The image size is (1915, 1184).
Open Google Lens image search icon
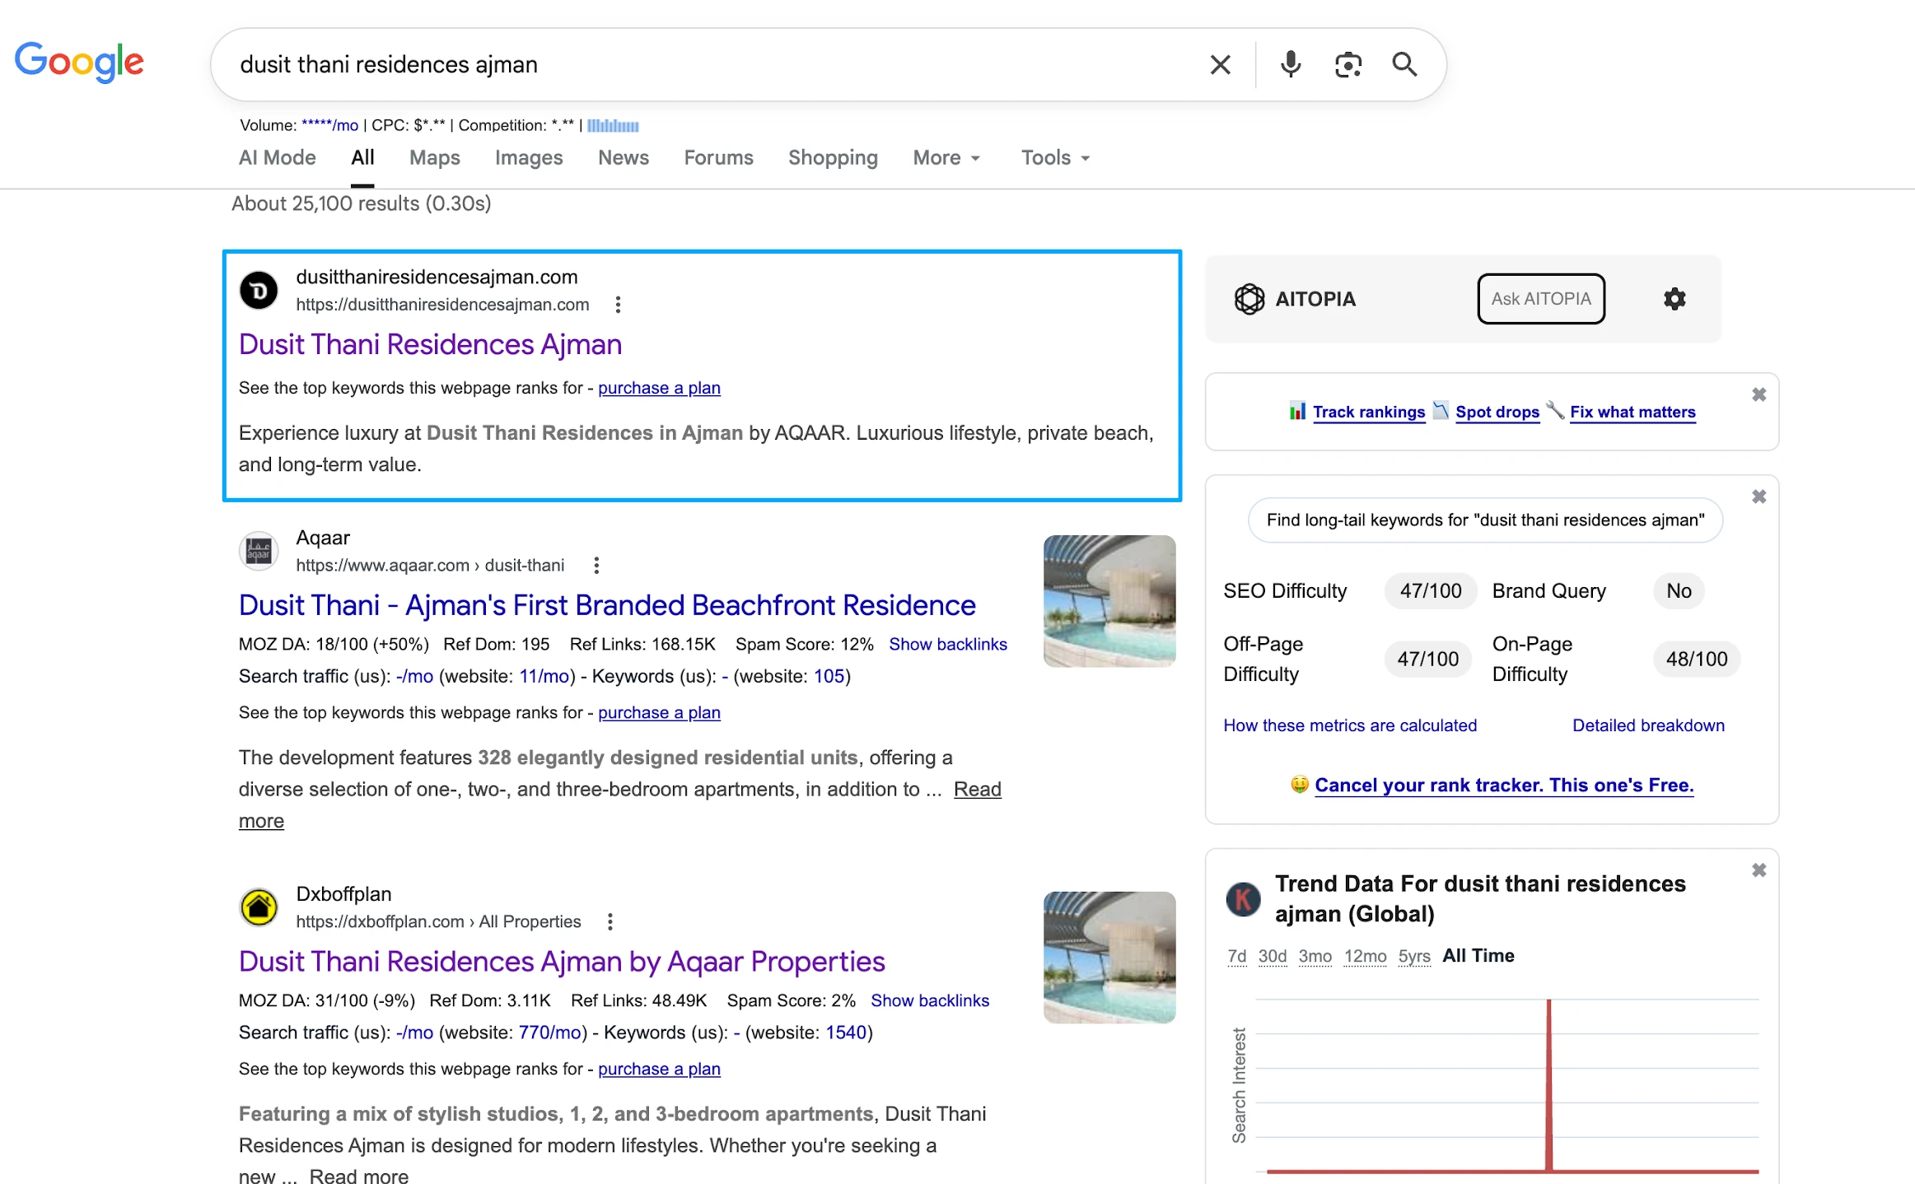coord(1348,64)
